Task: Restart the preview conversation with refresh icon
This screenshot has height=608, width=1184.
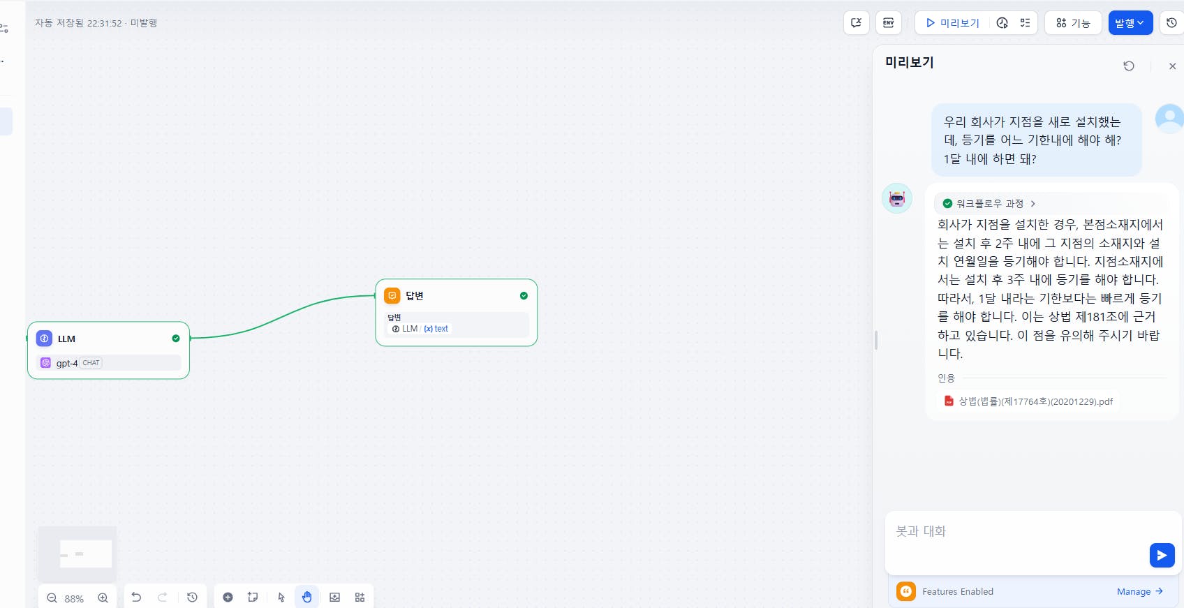Action: point(1129,66)
